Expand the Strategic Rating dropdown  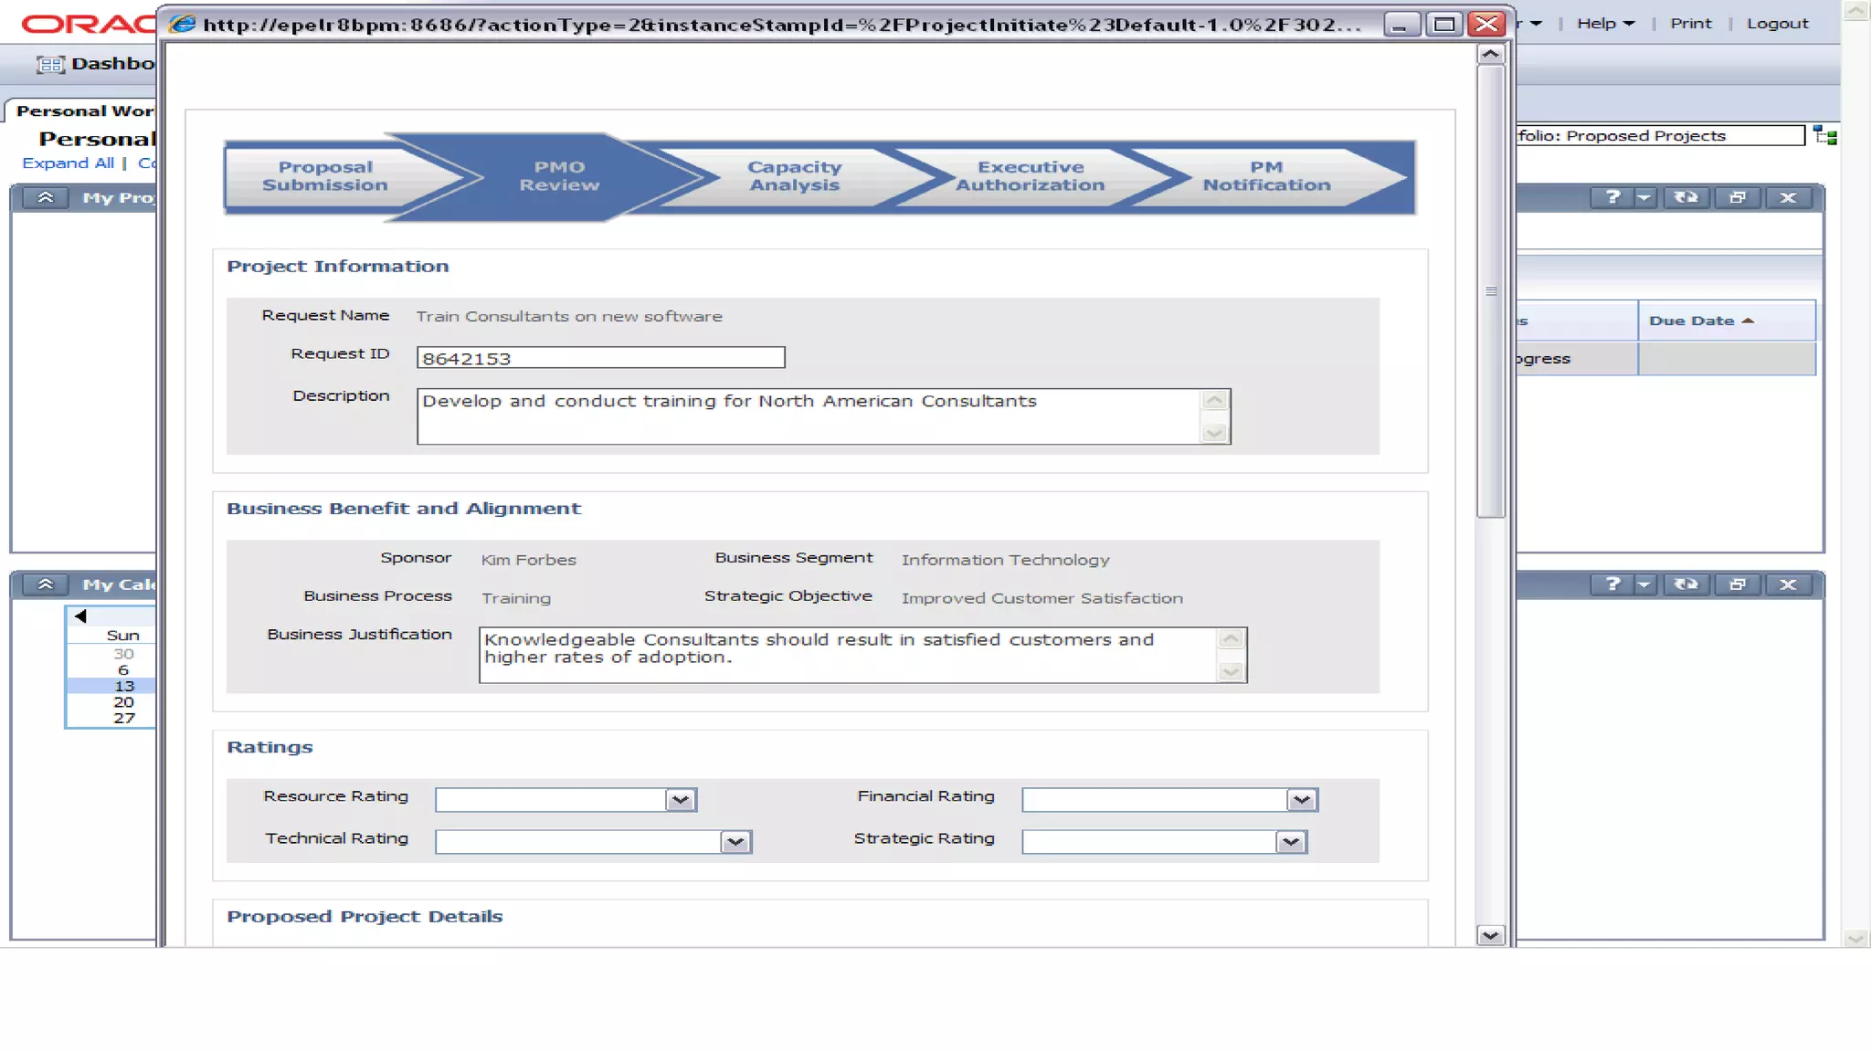pyautogui.click(x=1290, y=842)
